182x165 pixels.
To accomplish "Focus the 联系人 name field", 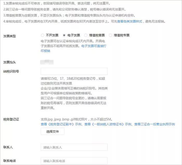I will [74, 147].
